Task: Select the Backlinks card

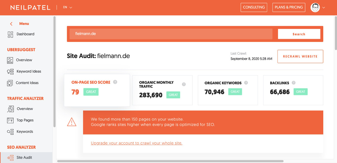Action: coord(293,90)
